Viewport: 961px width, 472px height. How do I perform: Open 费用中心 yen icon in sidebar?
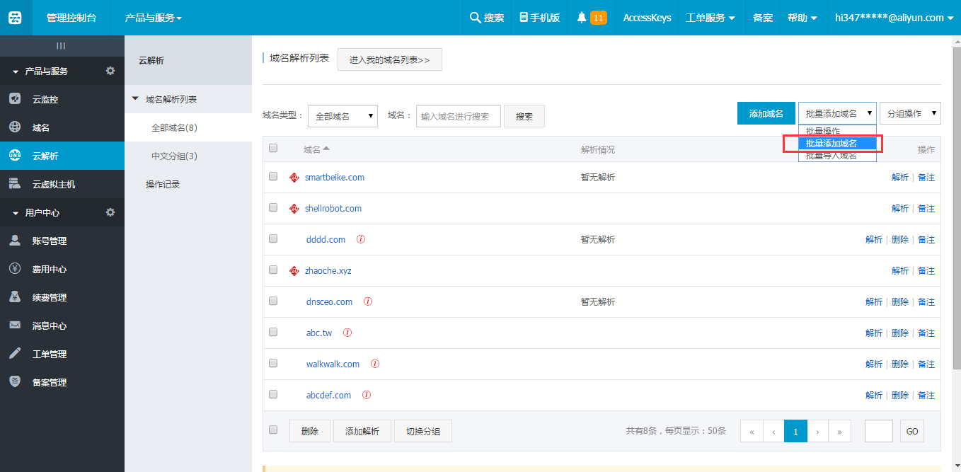[15, 269]
